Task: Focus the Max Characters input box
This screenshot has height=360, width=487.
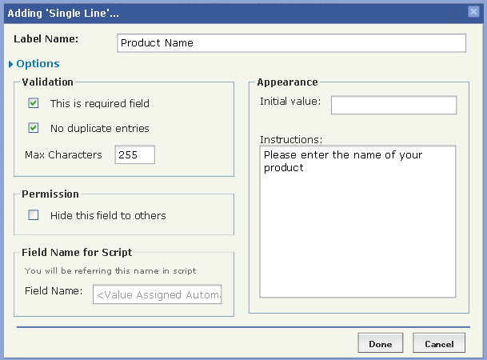Action: coord(134,154)
